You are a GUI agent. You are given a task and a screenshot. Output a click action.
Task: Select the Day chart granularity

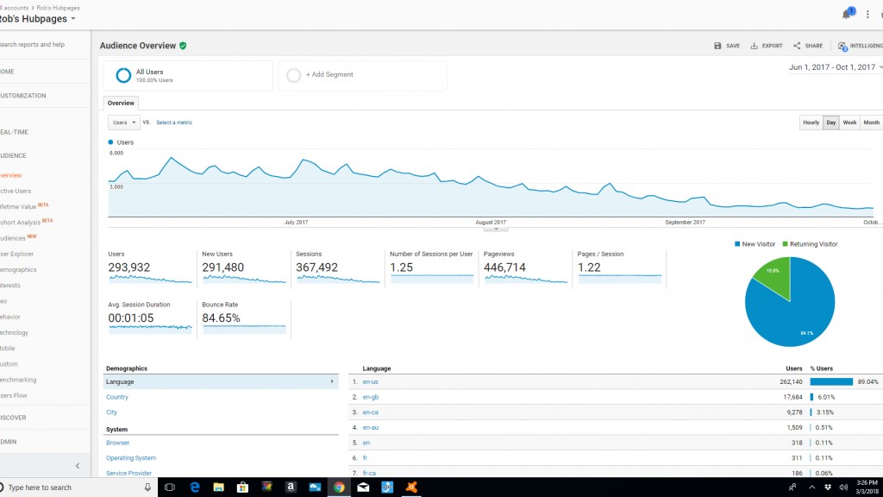click(x=831, y=123)
